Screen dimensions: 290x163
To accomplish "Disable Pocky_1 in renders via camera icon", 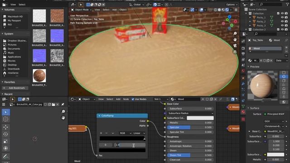I will (x=286, y=17).
